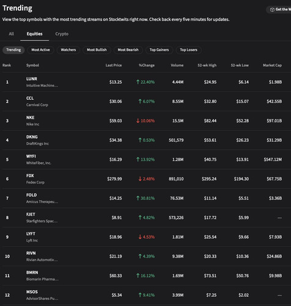Open the CCL Carnival Corp symbol link
291x306 pixels.
point(37,102)
